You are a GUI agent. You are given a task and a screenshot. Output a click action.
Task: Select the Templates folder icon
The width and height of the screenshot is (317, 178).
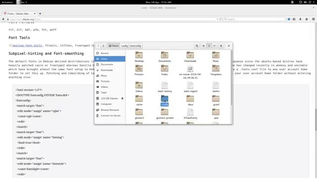(216, 68)
